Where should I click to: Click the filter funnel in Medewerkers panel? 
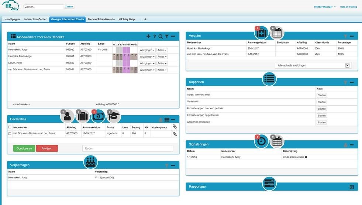pyautogui.click(x=167, y=37)
